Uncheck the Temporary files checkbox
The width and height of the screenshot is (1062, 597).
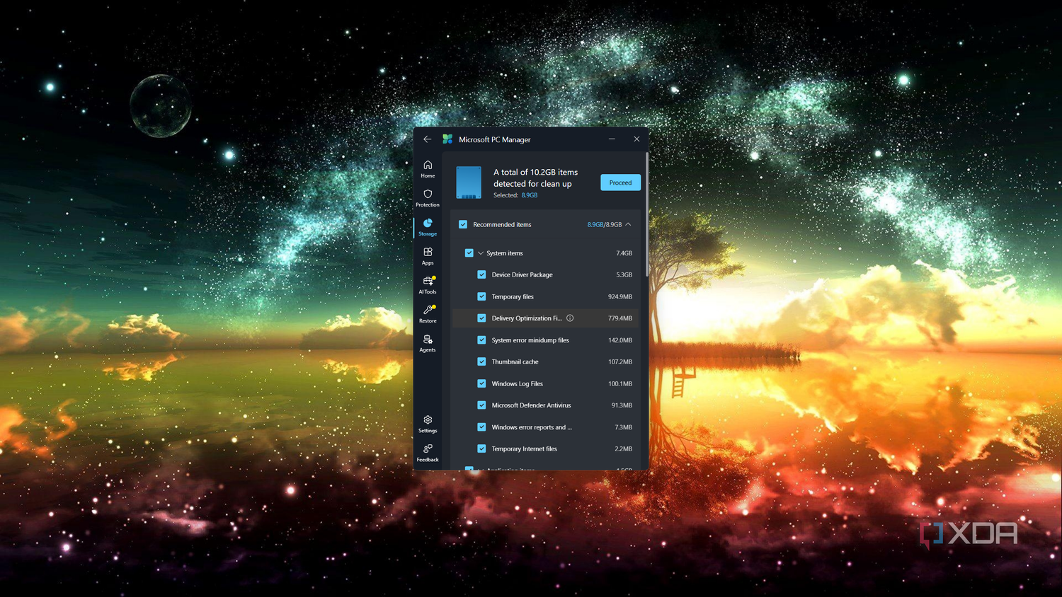[x=481, y=296]
